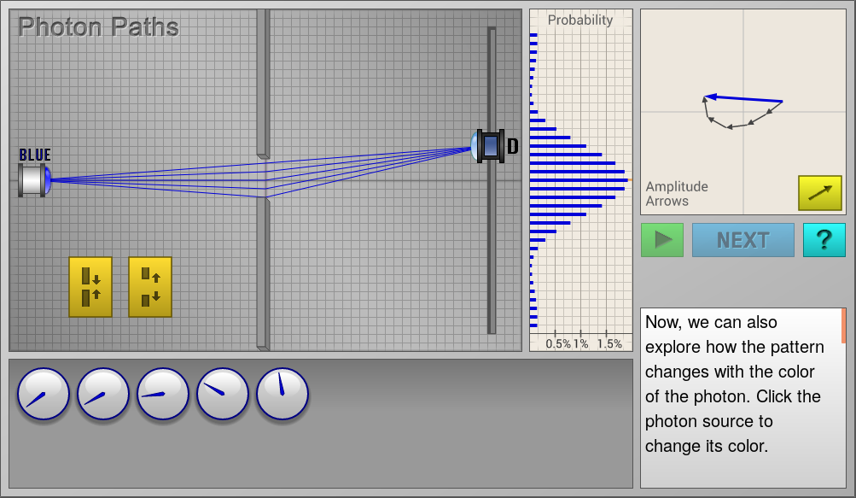Toggle the yellow amplitude arrow button
This screenshot has width=856, height=498.
(x=820, y=193)
